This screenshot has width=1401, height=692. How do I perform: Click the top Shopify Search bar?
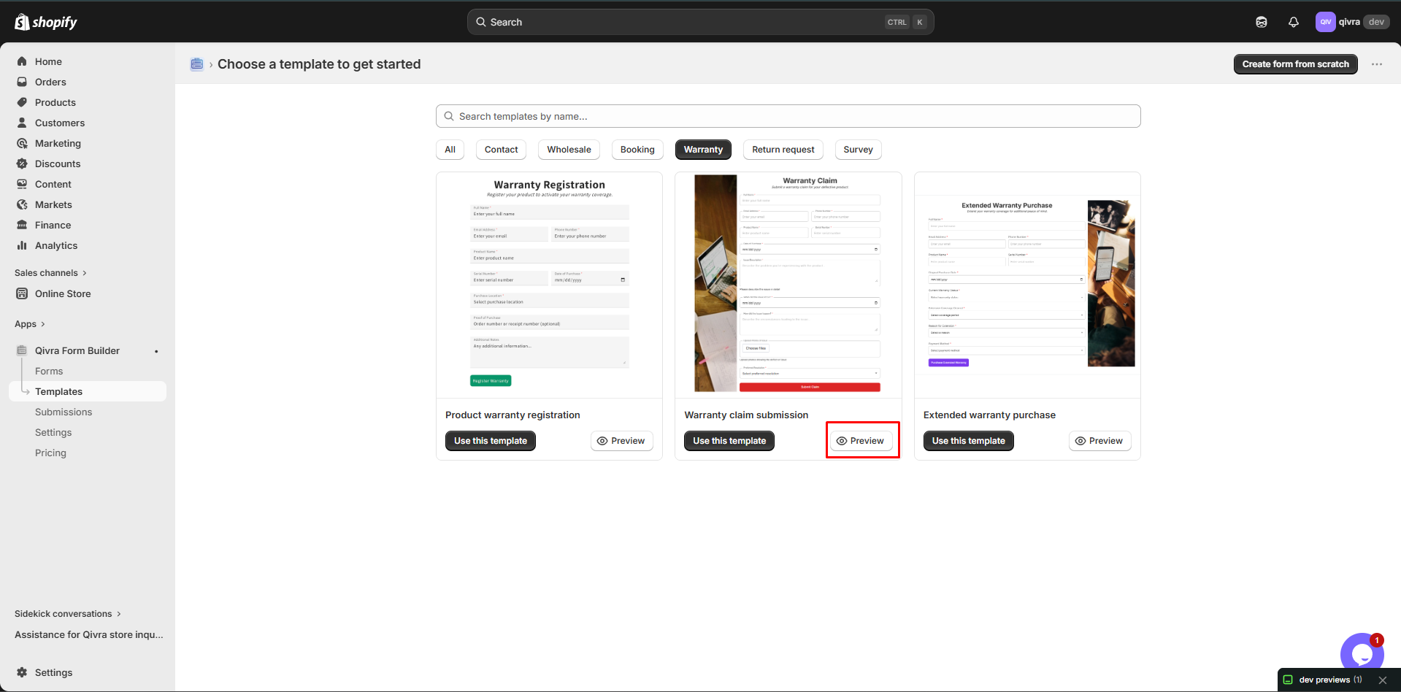(x=701, y=22)
